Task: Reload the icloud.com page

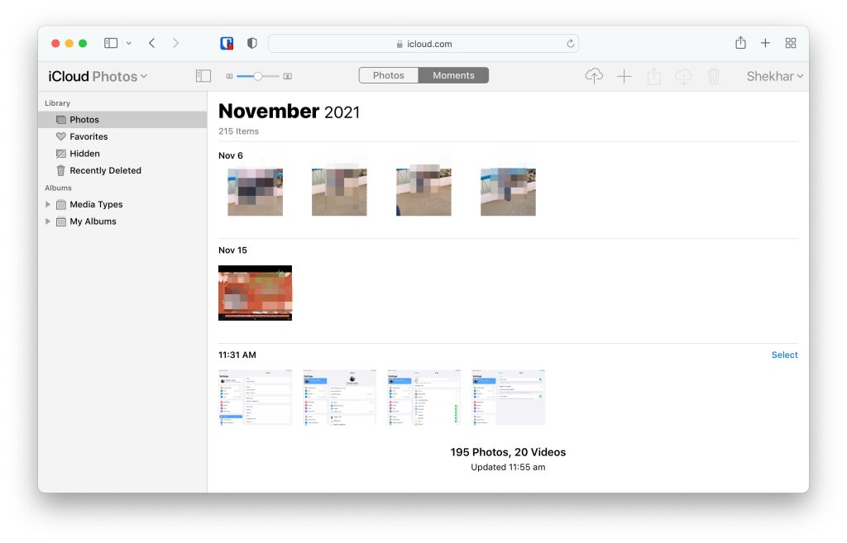Action: [571, 44]
